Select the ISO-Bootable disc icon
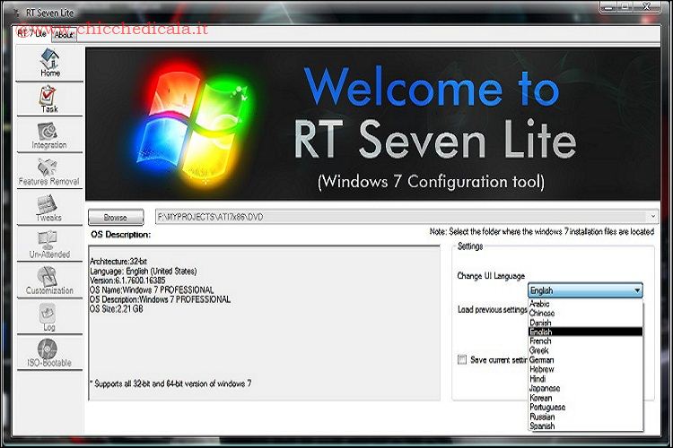The image size is (673, 448). [49, 352]
